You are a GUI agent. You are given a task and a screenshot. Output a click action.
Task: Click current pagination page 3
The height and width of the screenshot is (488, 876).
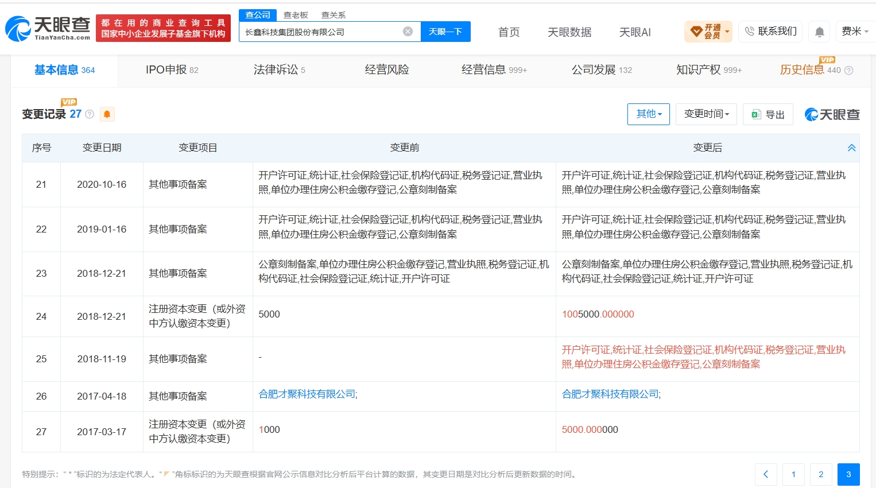(x=848, y=474)
